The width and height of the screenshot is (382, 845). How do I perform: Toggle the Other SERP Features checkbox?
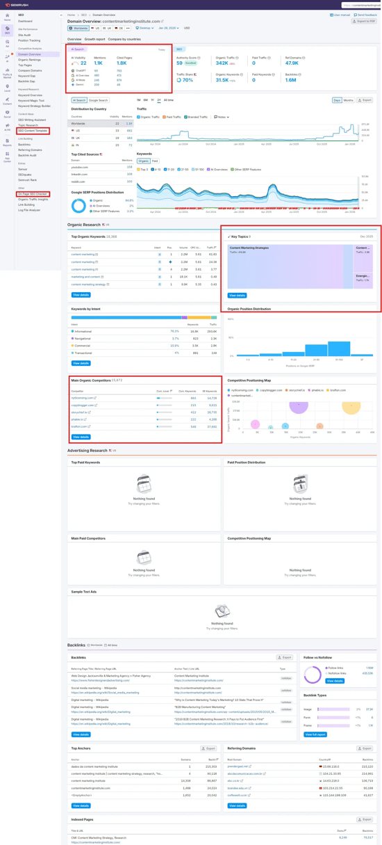click(x=233, y=169)
